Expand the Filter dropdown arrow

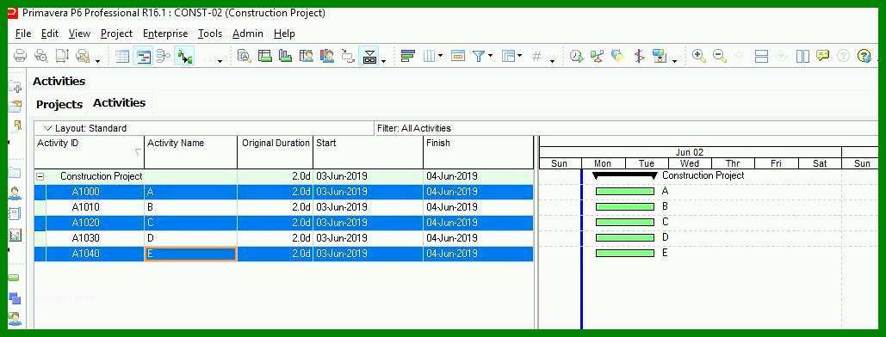coord(490,56)
